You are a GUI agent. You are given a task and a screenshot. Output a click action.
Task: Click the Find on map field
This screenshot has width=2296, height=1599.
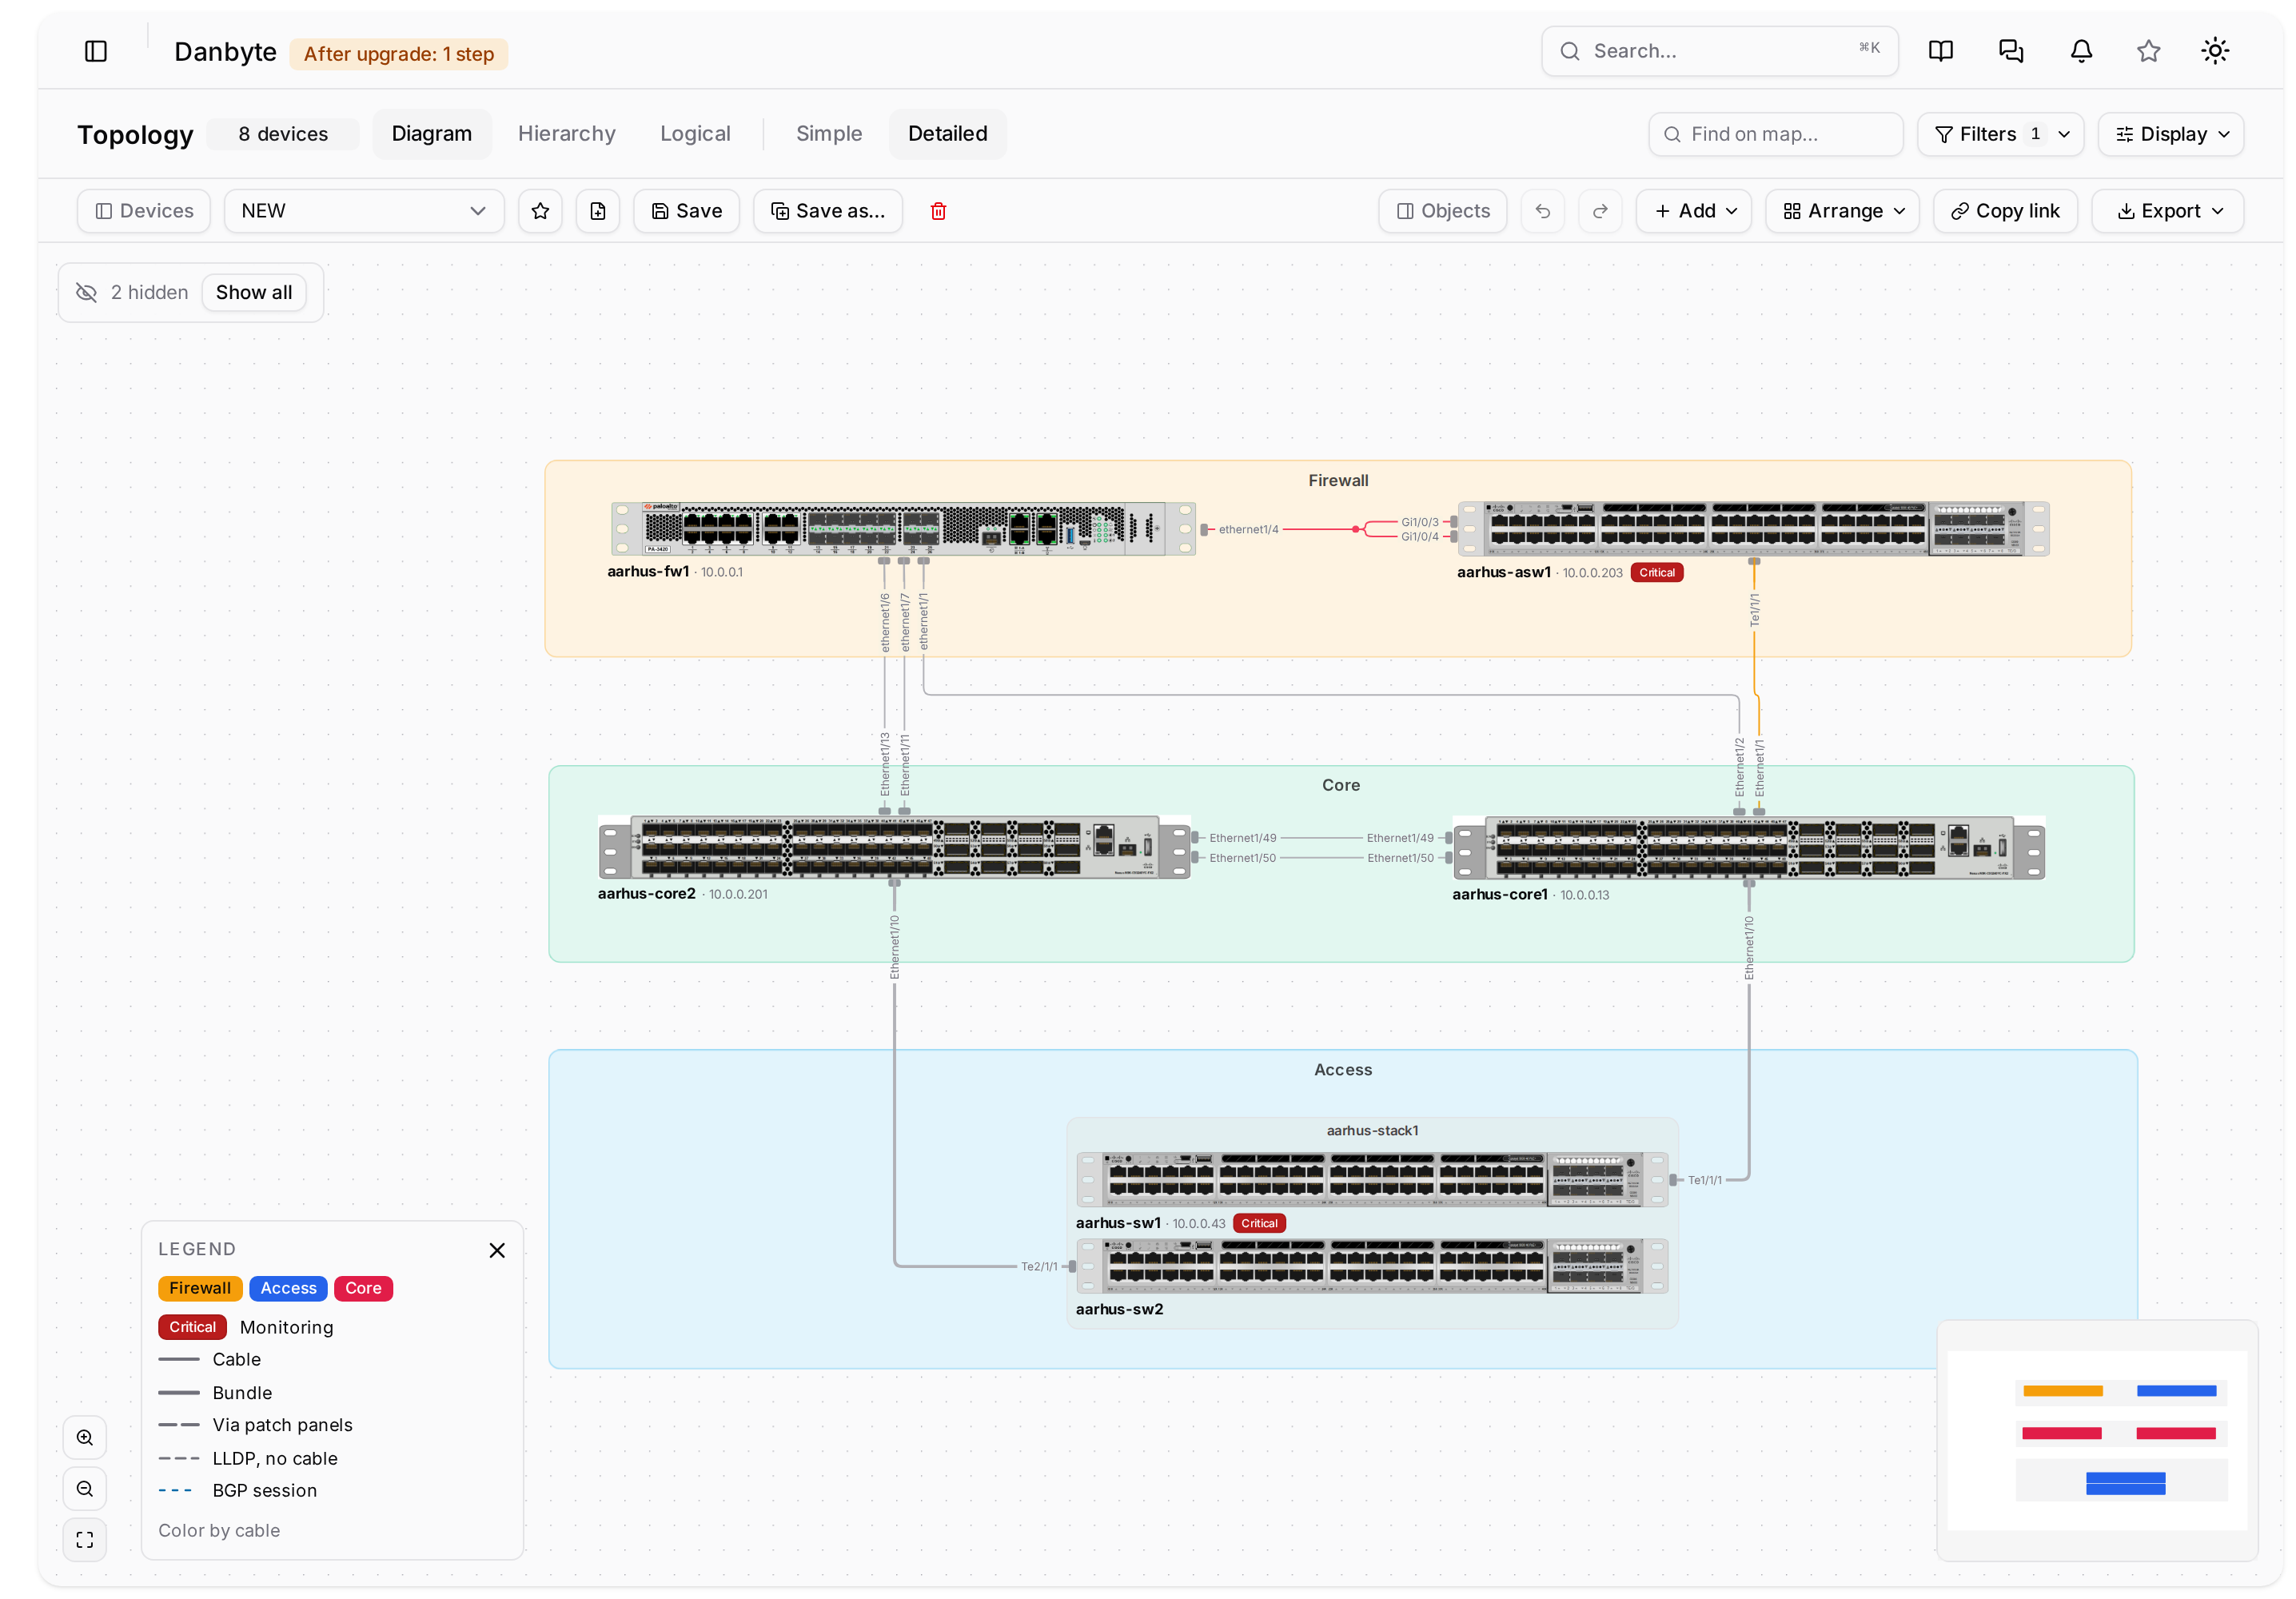[1776, 134]
